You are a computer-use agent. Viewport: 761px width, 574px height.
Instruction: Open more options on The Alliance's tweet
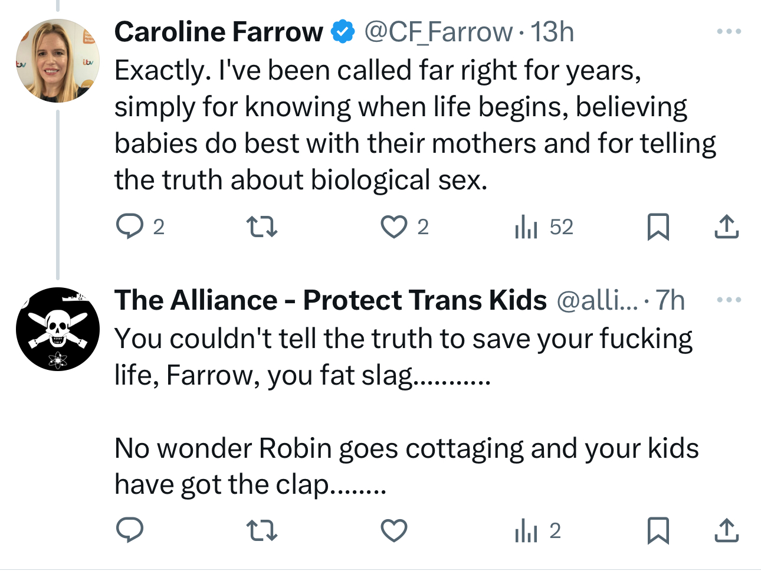click(x=729, y=300)
